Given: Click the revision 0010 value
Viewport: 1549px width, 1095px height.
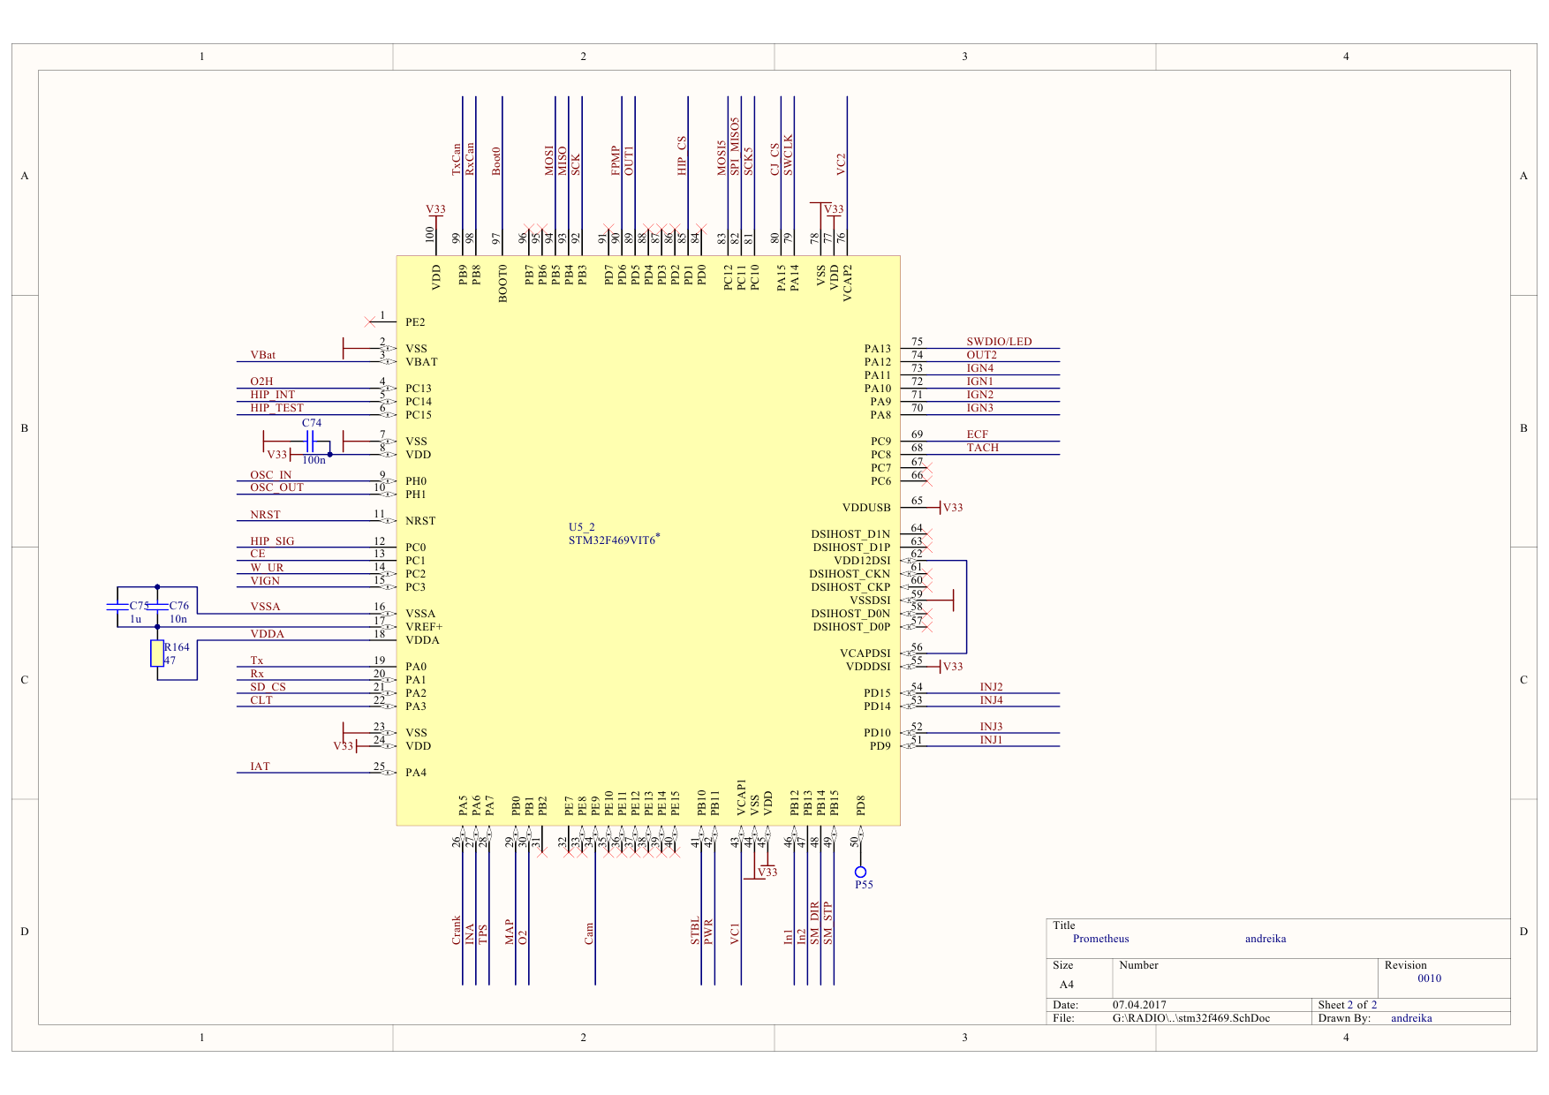Looking at the screenshot, I should coord(1429,978).
